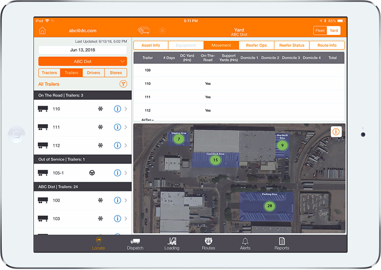Viewport: 381px width, 270px height.
Task: Collapse the On The Road trailers group
Action: click(82, 95)
